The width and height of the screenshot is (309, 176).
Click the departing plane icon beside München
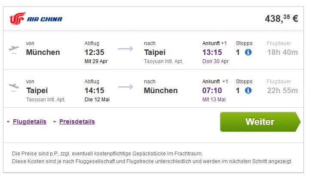(x=14, y=49)
